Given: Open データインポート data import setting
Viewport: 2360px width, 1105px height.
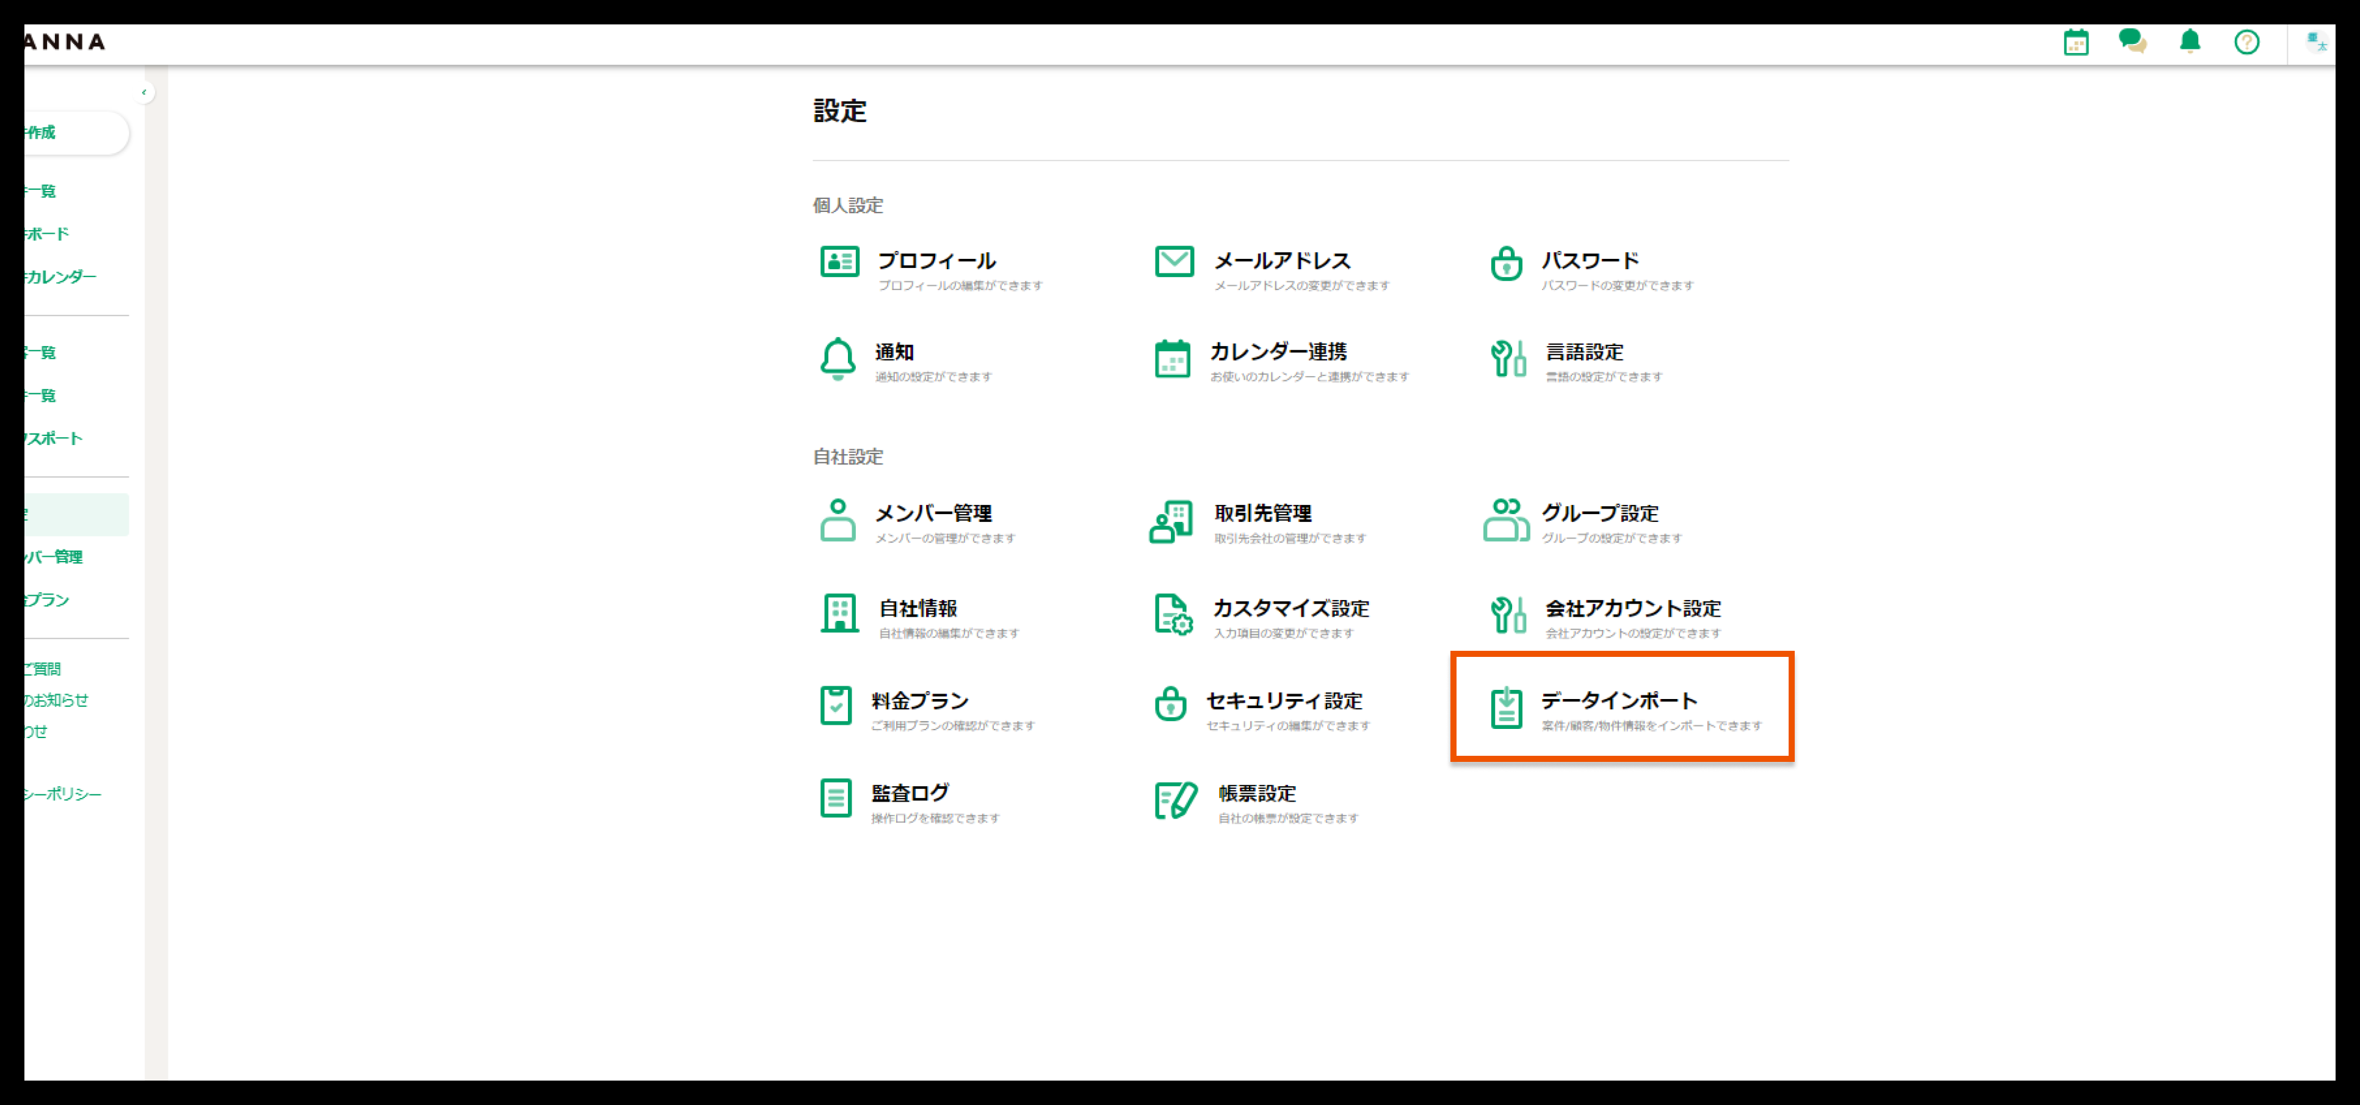Looking at the screenshot, I should point(1619,702).
